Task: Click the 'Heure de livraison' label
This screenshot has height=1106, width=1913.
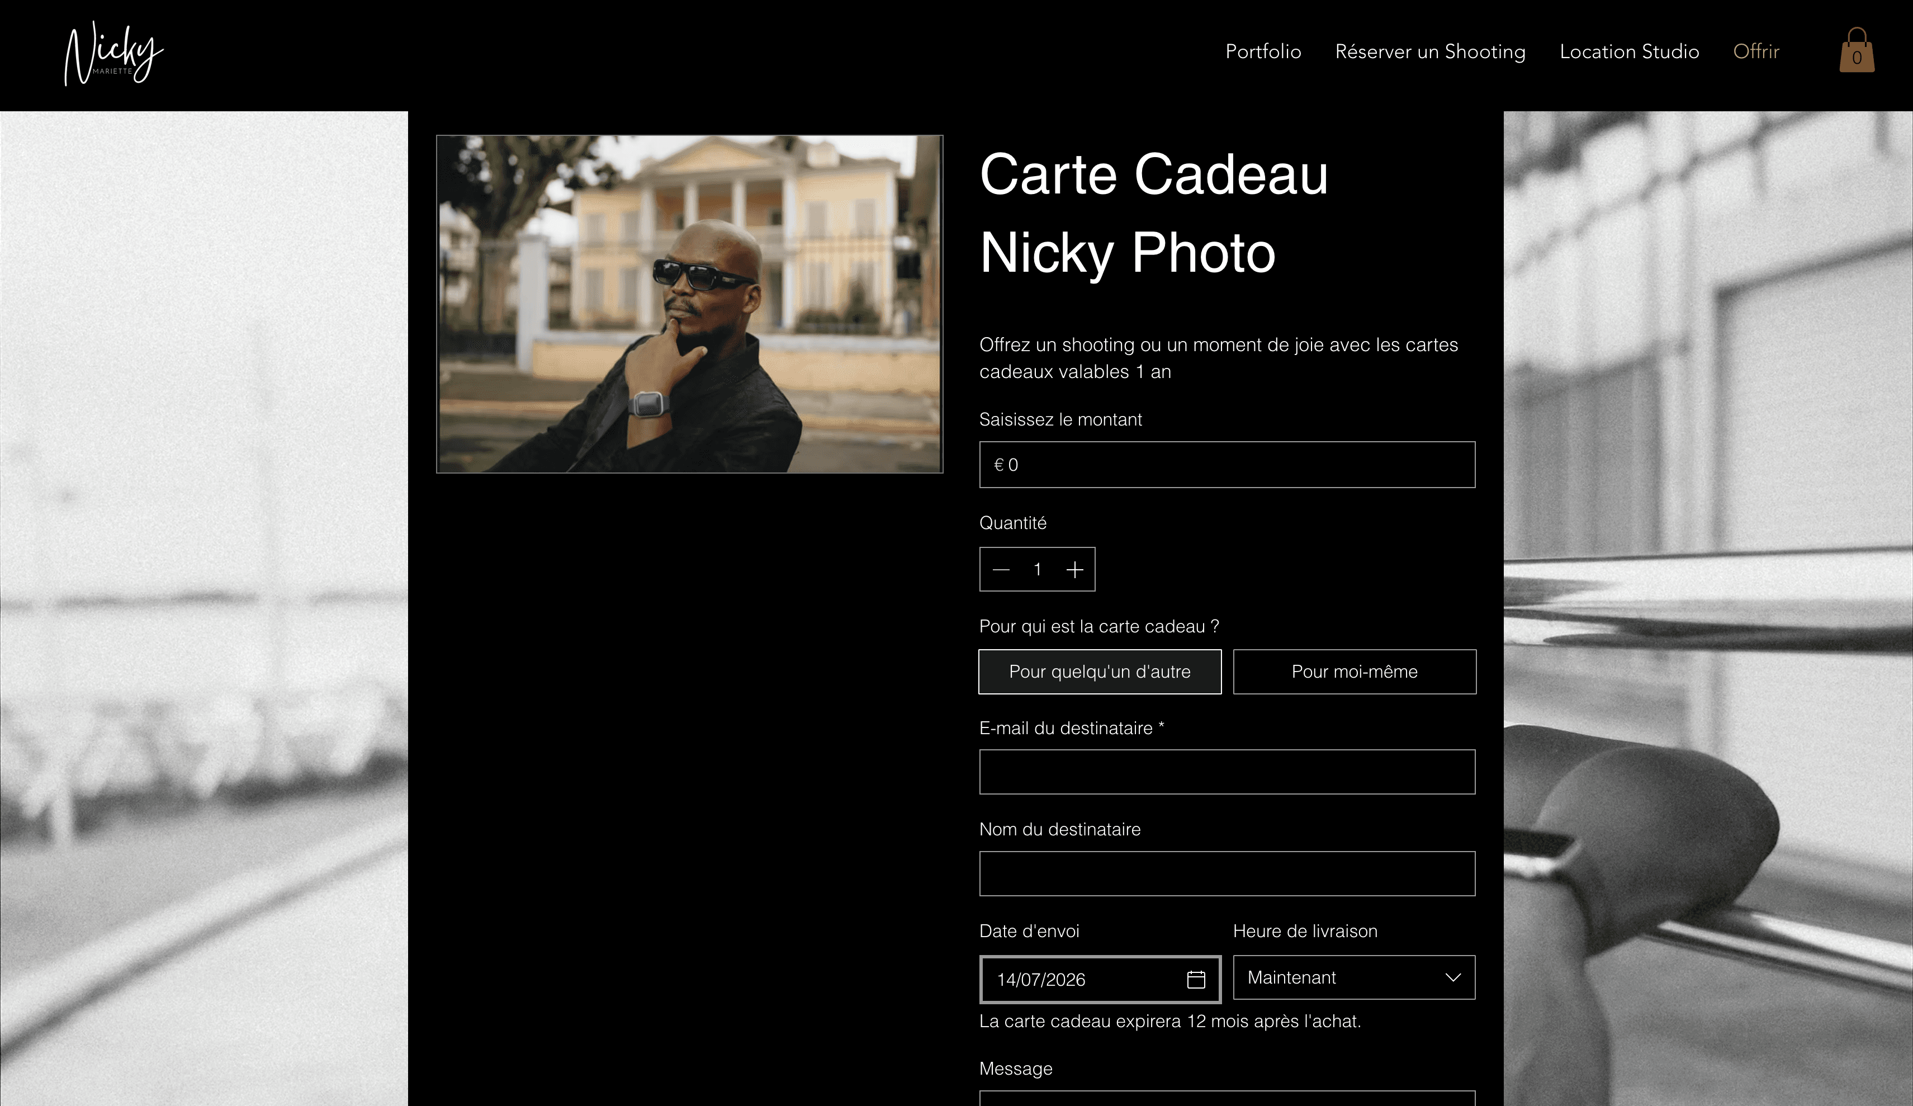Action: point(1305,932)
